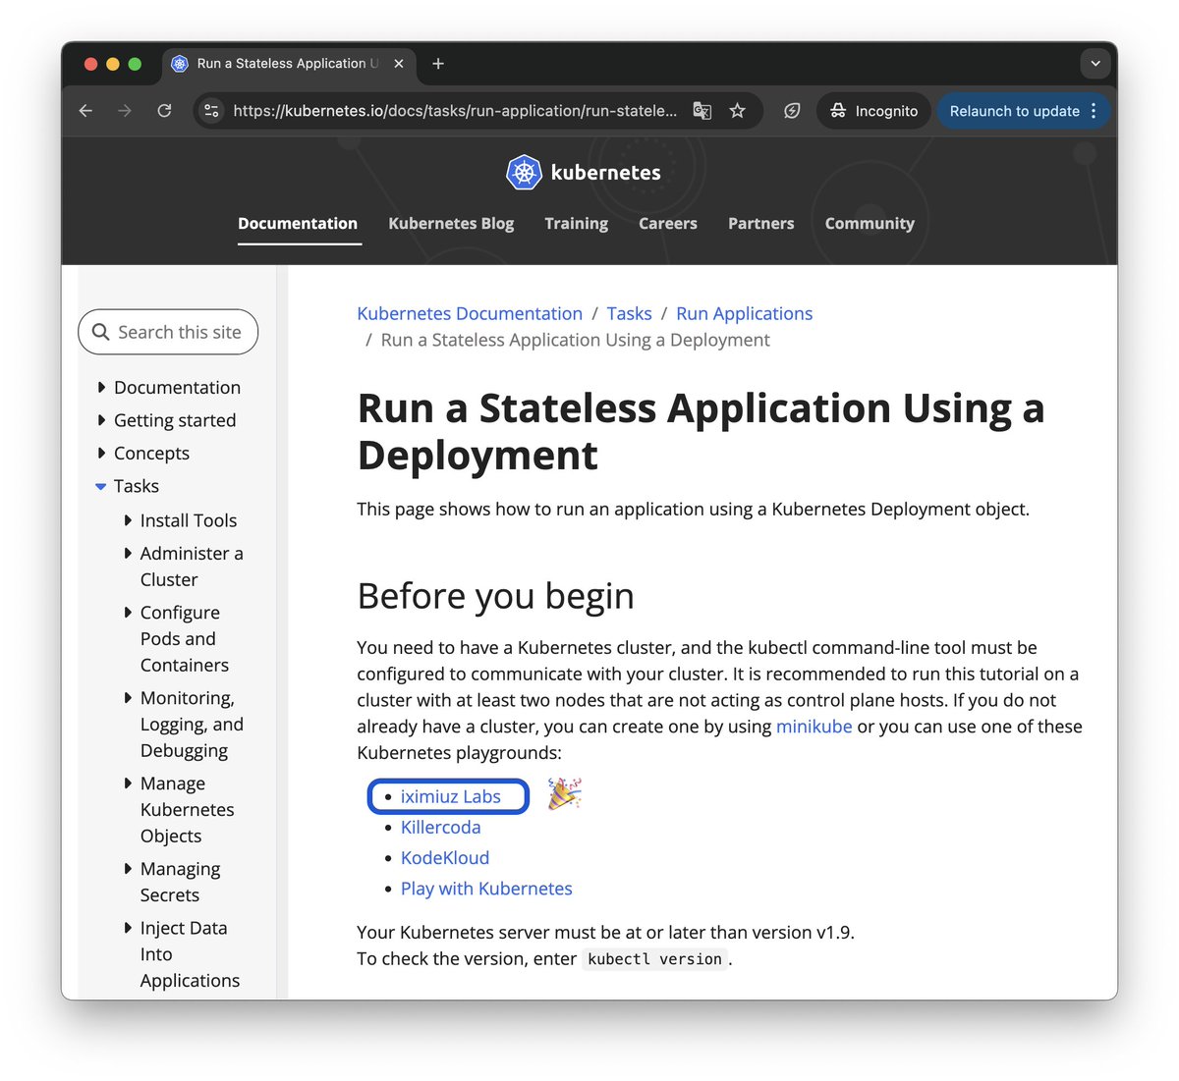This screenshot has height=1081, width=1179.
Task: Open the Community nav item
Action: [870, 224]
